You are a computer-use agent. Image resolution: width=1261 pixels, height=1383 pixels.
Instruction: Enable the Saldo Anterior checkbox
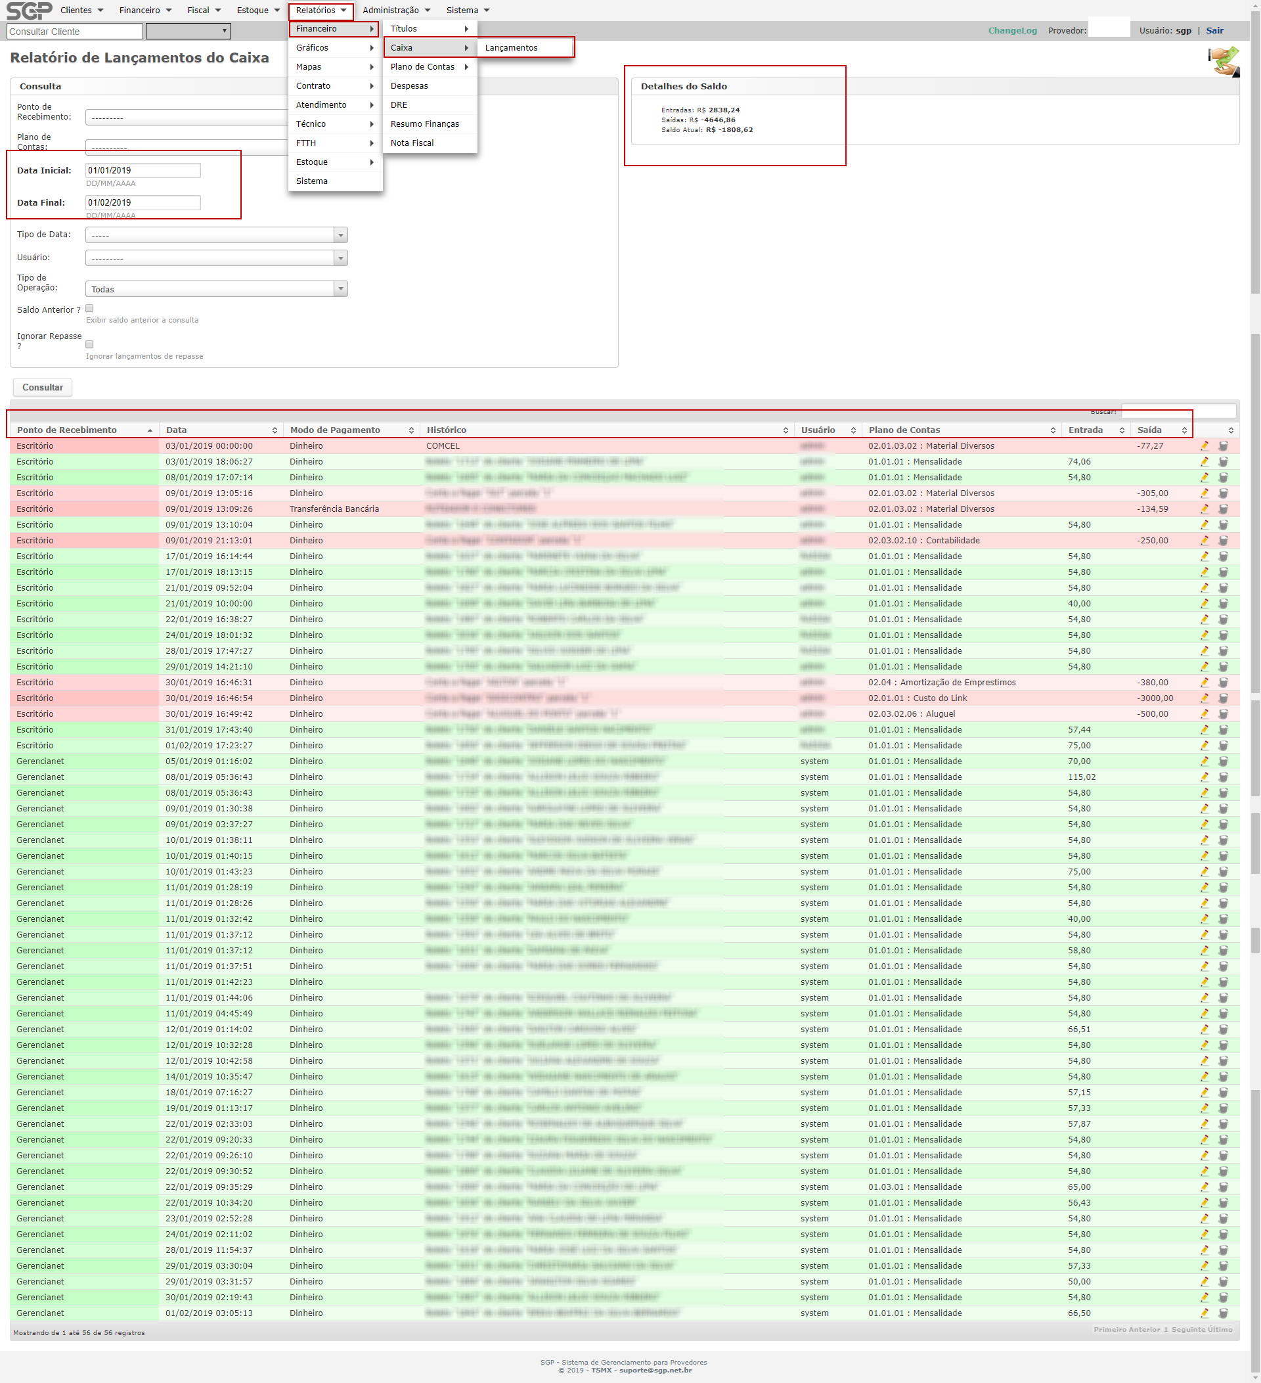click(89, 309)
